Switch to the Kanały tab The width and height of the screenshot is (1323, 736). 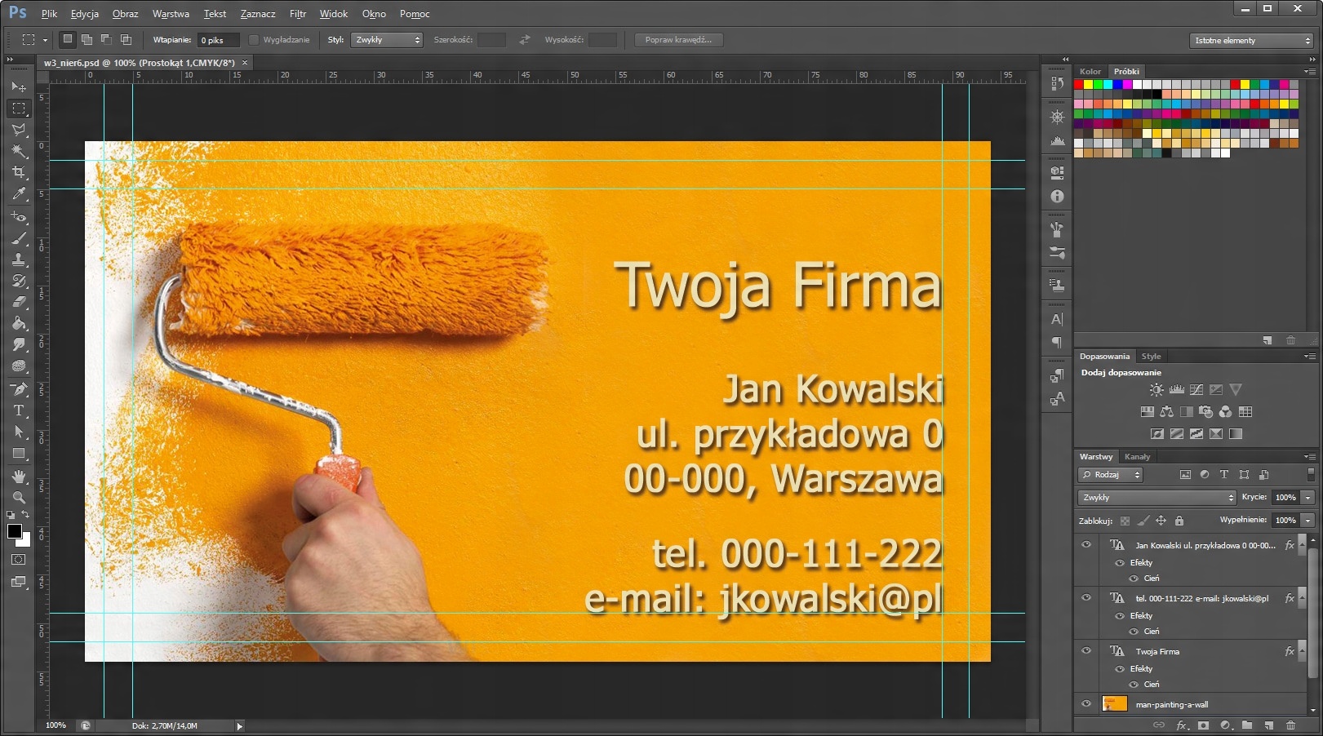[x=1137, y=457]
